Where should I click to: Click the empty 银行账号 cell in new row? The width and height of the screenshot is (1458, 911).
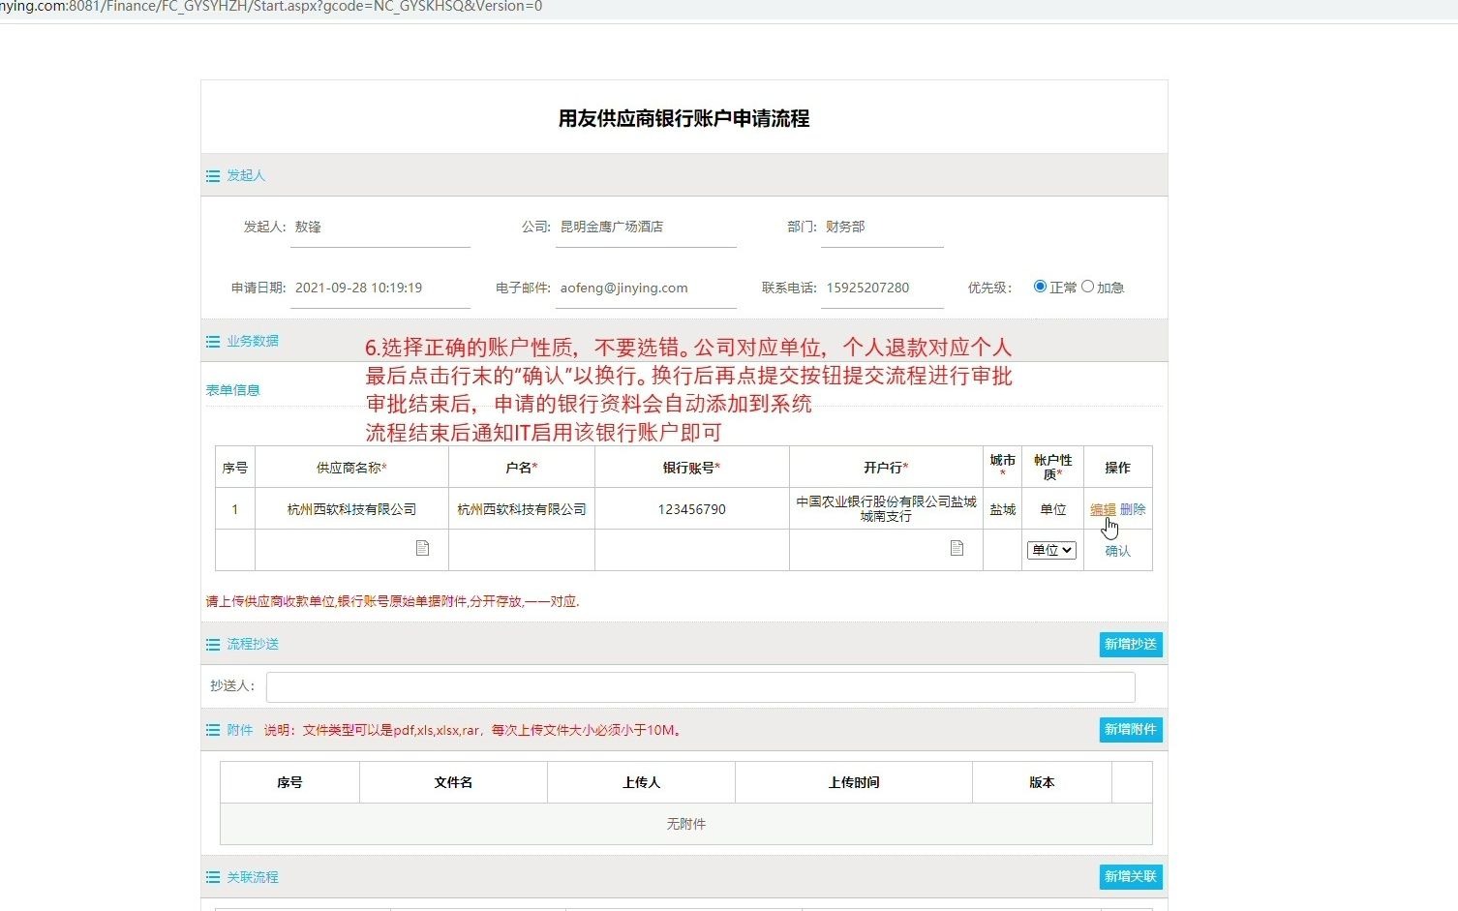(692, 550)
